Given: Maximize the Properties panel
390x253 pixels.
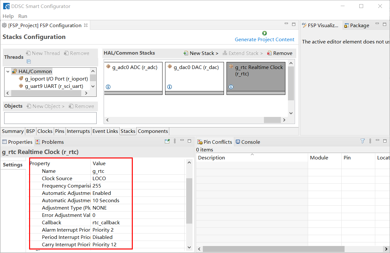Looking at the screenshot, I should click(x=189, y=141).
